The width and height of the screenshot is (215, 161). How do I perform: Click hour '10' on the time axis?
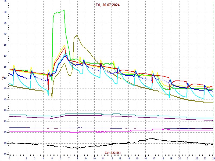pos(94,158)
